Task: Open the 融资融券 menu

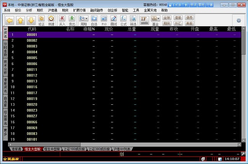Action: click(x=97, y=10)
